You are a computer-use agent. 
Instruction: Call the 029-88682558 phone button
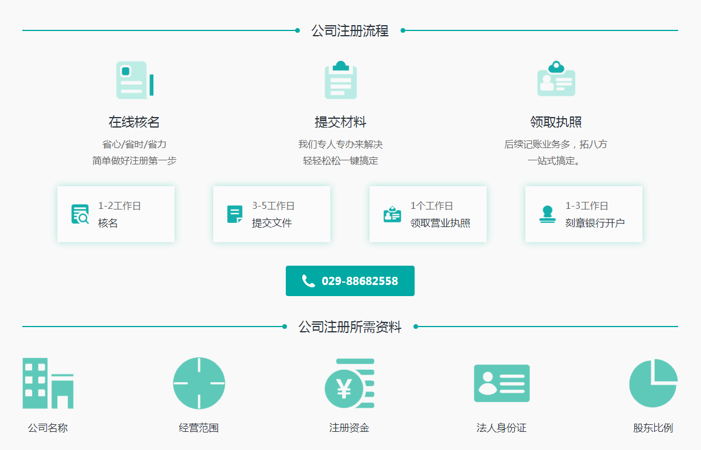click(350, 281)
